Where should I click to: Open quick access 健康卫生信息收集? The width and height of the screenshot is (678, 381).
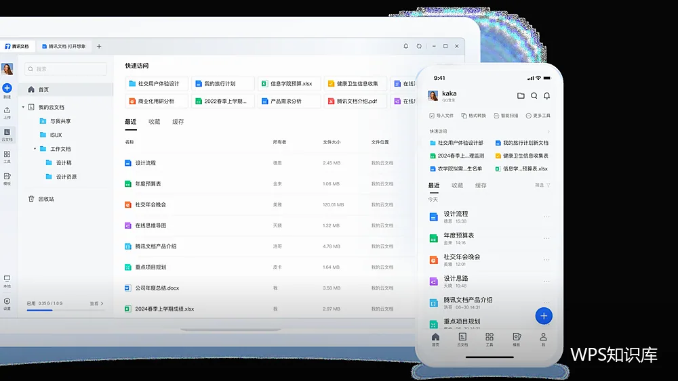tap(355, 84)
